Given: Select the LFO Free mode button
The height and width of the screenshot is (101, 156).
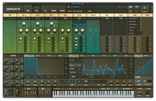Looking at the screenshot, I should click(x=75, y=65).
